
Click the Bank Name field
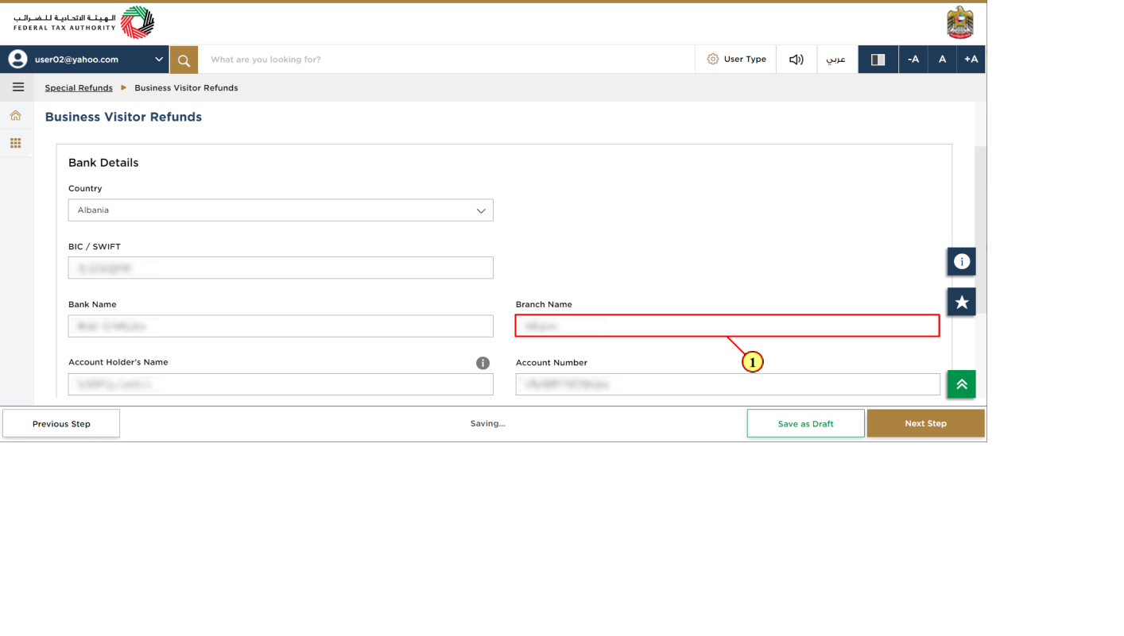click(x=281, y=326)
